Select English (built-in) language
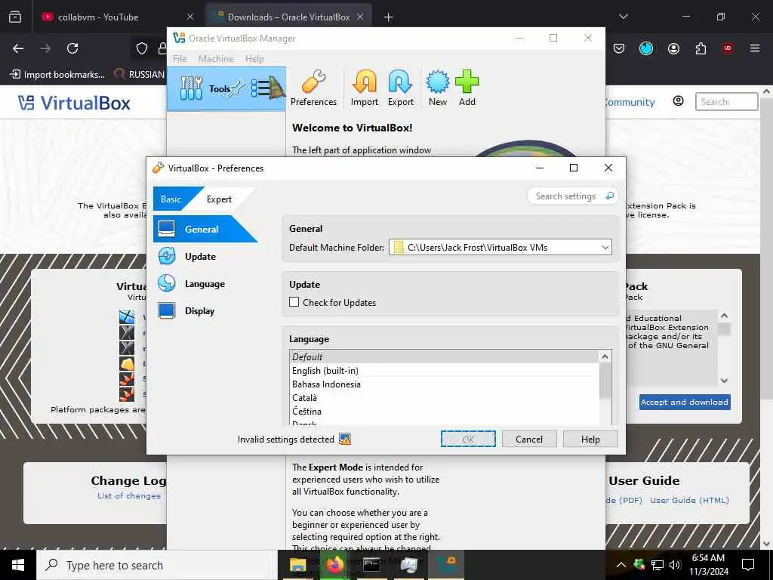Viewport: 773px width, 580px height. (x=444, y=370)
